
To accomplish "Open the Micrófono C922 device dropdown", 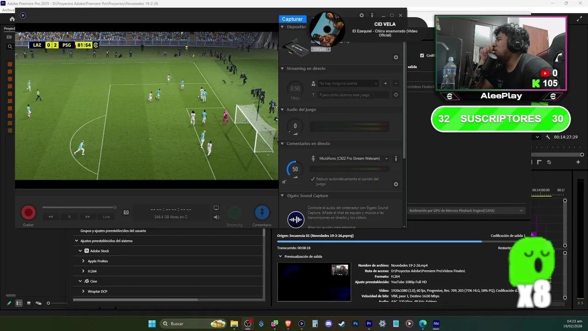I will 353,158.
